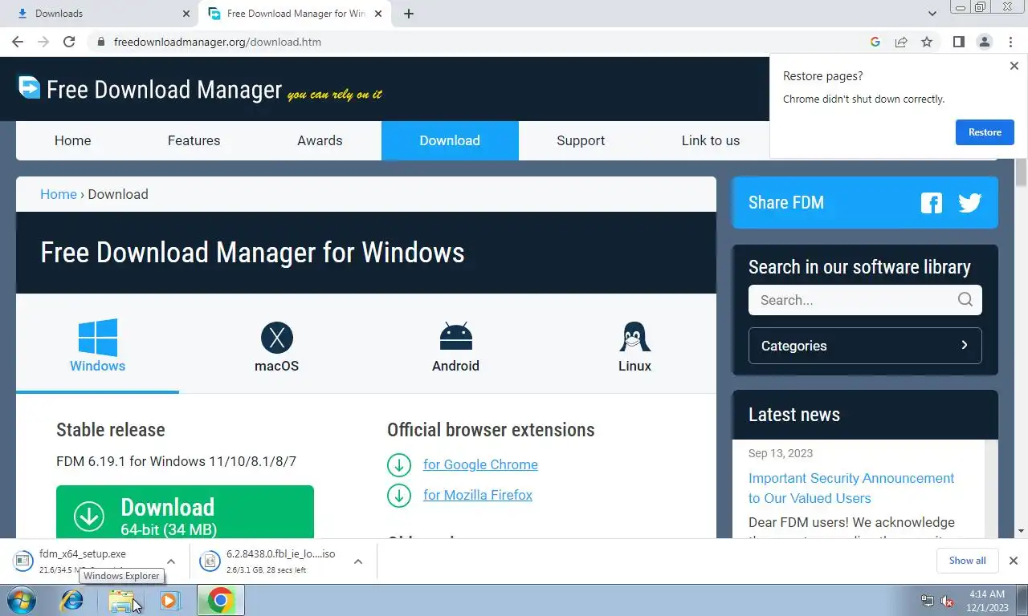The width and height of the screenshot is (1028, 616).
Task: Close the Restore pages popup
Action: pyautogui.click(x=1014, y=67)
